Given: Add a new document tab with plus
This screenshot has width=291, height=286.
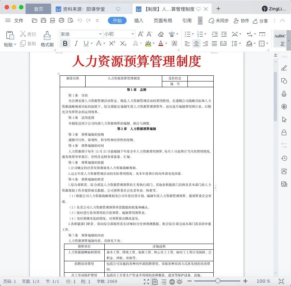Looking at the screenshot, I should [218, 9].
